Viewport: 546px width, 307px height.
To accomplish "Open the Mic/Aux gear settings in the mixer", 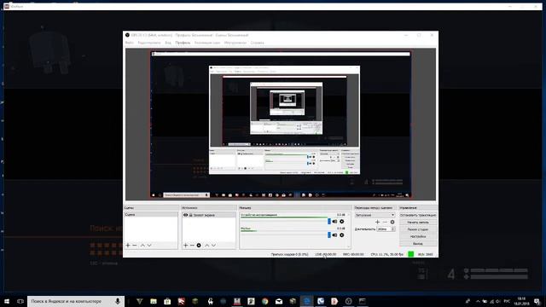I will tap(341, 235).
